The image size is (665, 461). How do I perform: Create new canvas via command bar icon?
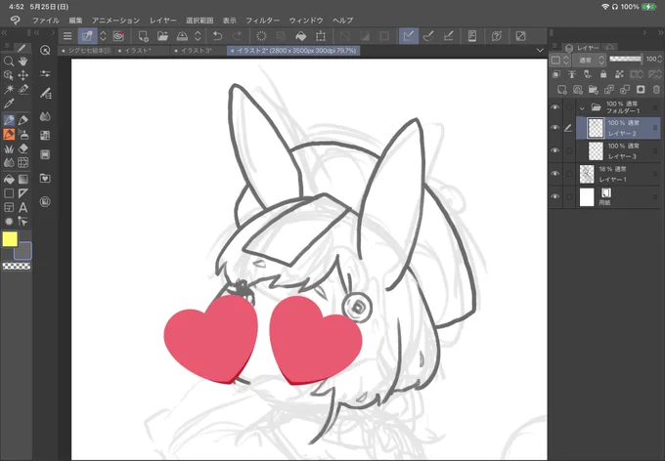144,36
